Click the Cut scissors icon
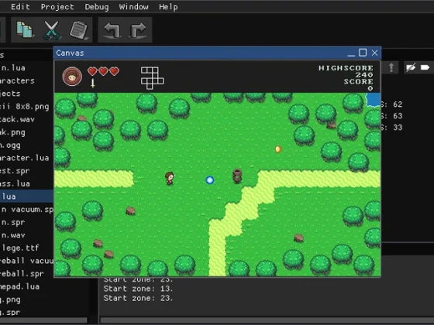The height and width of the screenshot is (325, 434). tap(51, 30)
